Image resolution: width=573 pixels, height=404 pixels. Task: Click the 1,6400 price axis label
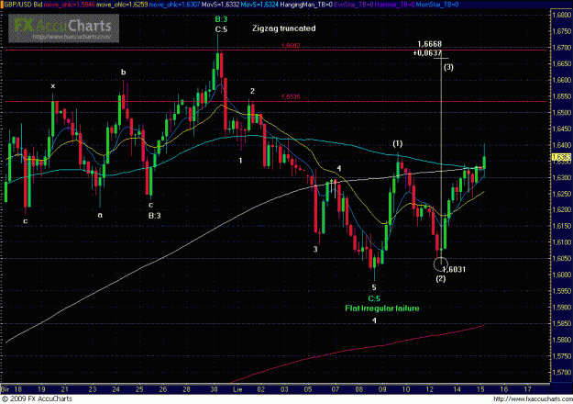point(562,145)
